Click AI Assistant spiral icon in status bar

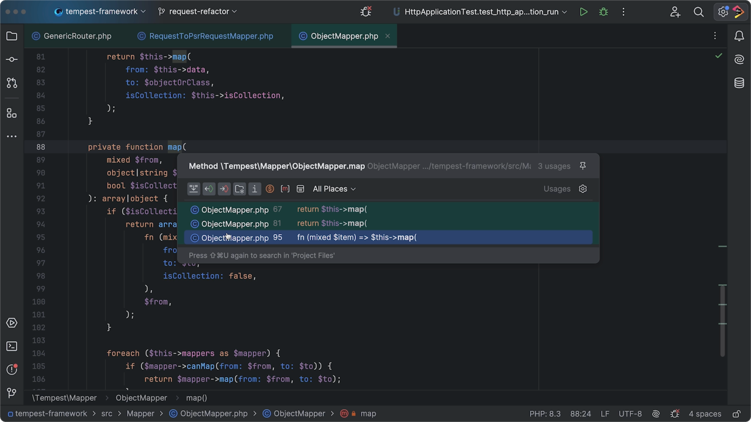click(x=656, y=413)
